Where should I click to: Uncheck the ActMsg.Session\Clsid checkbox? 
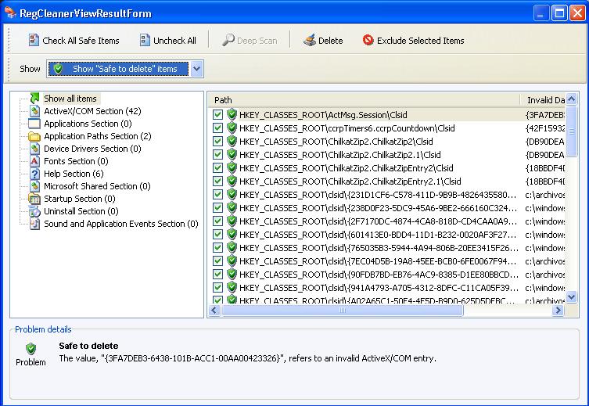(x=217, y=115)
